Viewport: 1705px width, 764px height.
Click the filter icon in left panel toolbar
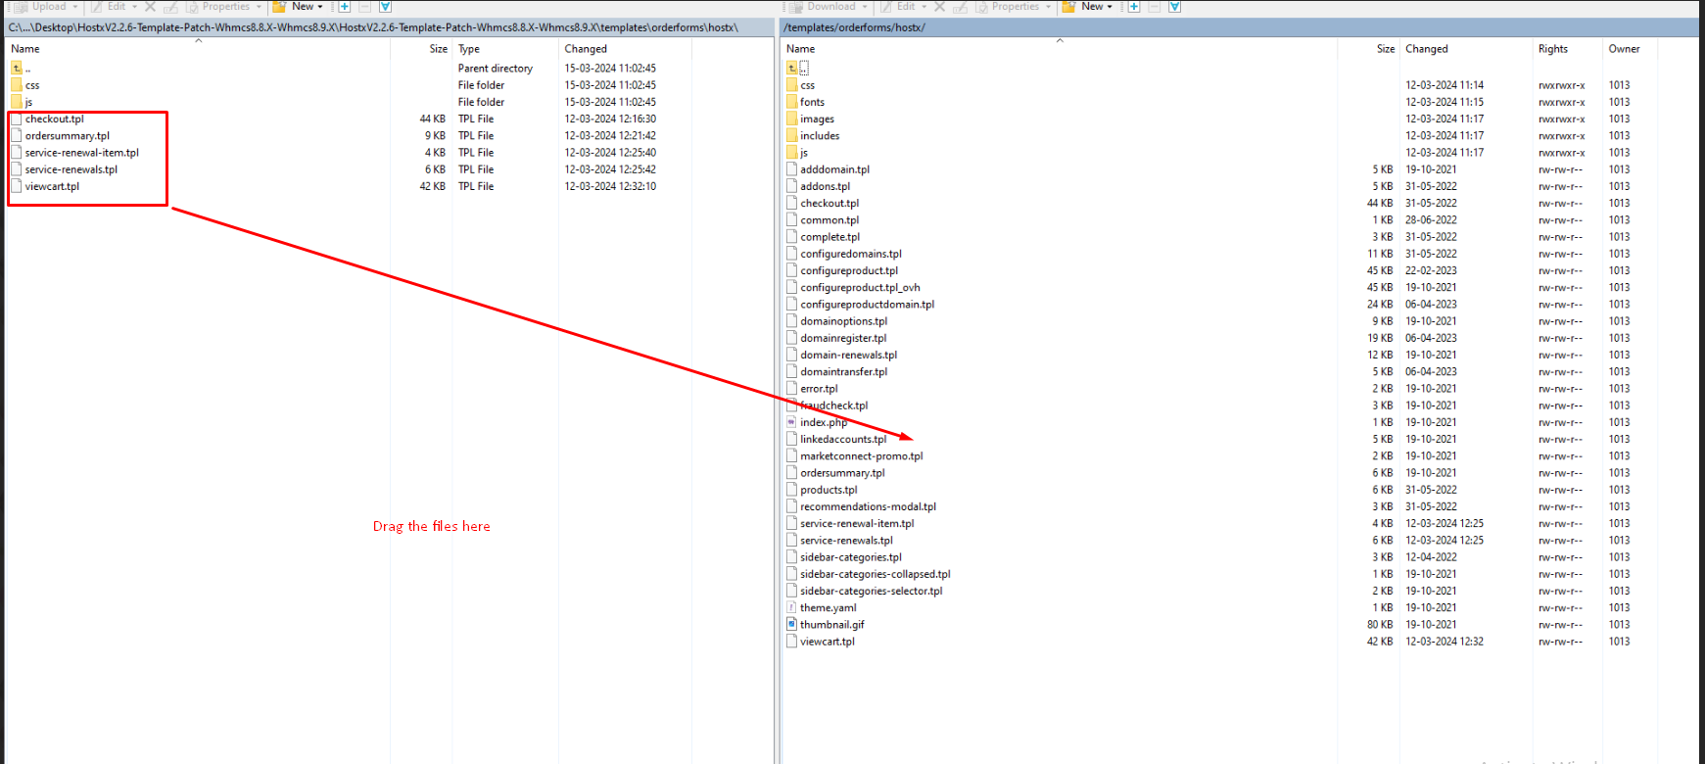click(x=386, y=7)
